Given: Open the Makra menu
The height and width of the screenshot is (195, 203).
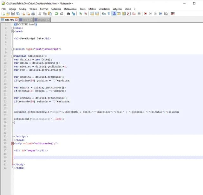Looking at the screenshot, I should pos(92,9).
